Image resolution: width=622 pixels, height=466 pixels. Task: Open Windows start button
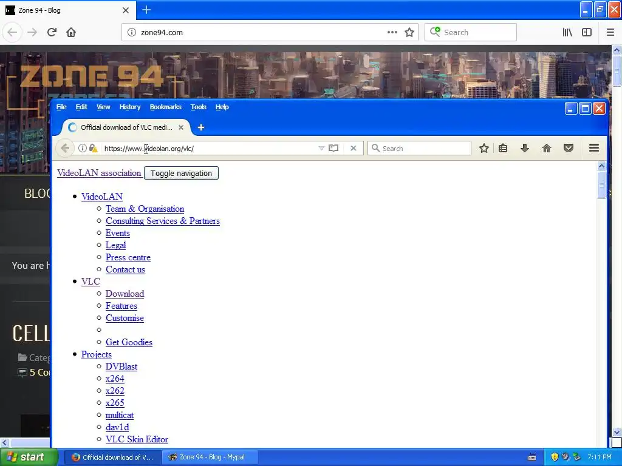point(29,457)
